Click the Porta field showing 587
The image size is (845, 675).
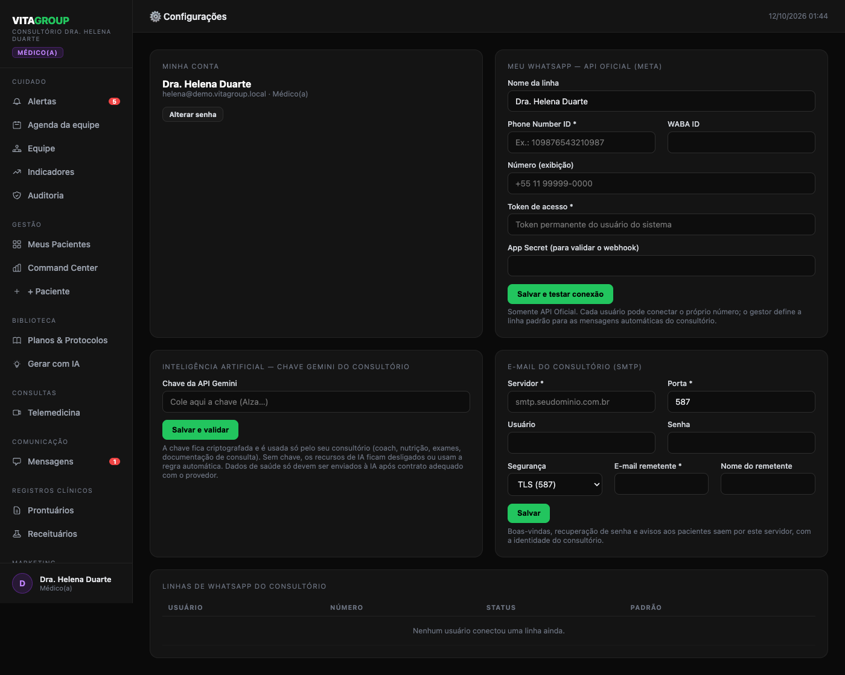(x=741, y=402)
